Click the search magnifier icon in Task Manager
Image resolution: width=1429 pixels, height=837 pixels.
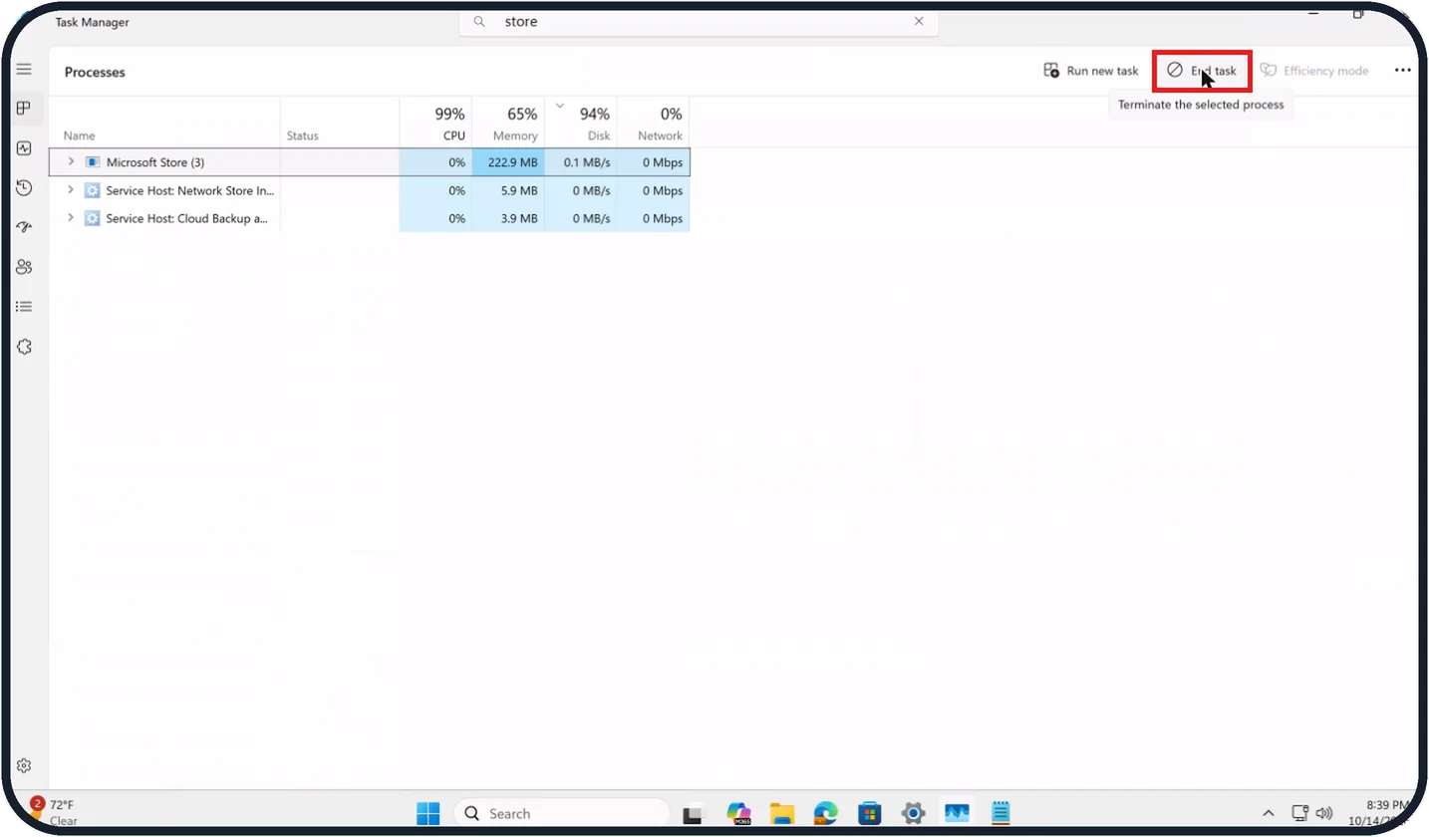pyautogui.click(x=479, y=21)
